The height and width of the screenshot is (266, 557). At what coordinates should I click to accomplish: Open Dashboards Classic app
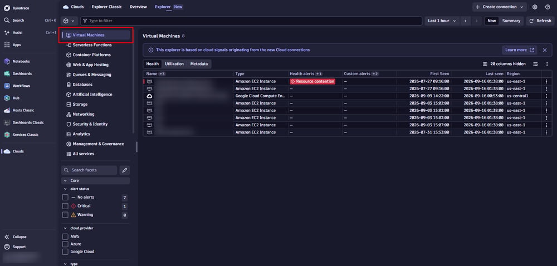(24, 122)
